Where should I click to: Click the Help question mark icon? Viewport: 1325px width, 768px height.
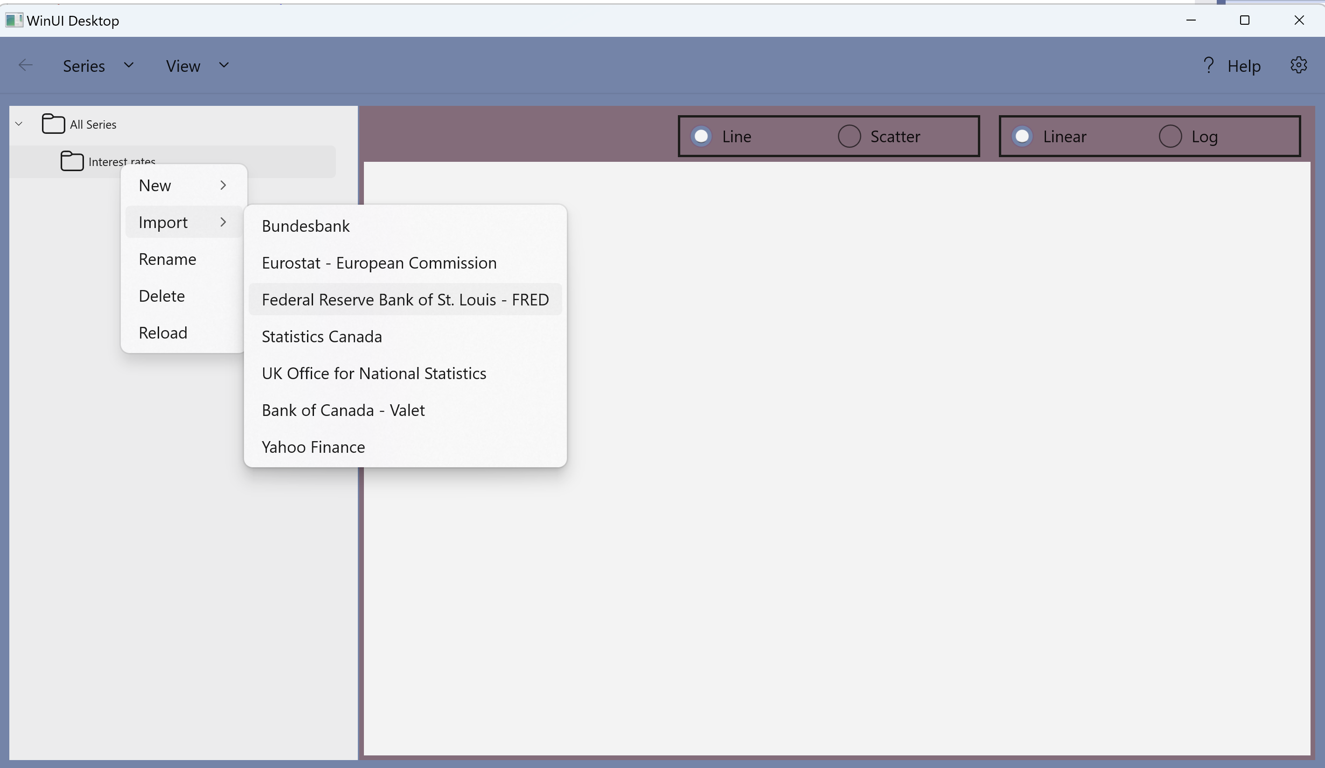click(1208, 66)
